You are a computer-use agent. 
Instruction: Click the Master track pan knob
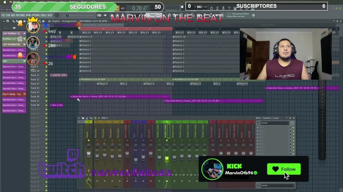[89, 146]
